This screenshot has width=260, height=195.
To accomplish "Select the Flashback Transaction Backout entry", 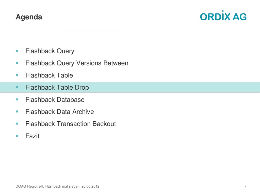I will pos(71,124).
